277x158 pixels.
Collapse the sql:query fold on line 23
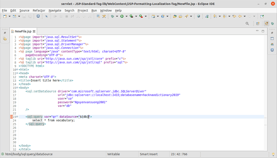click(17, 117)
